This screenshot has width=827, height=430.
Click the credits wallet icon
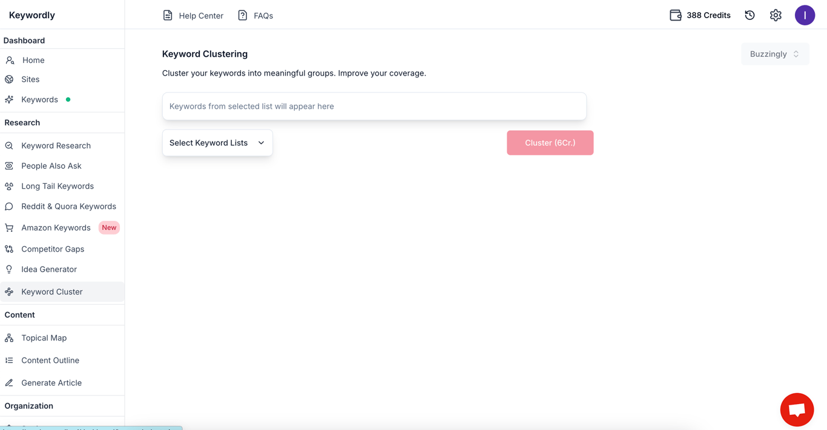tap(676, 15)
